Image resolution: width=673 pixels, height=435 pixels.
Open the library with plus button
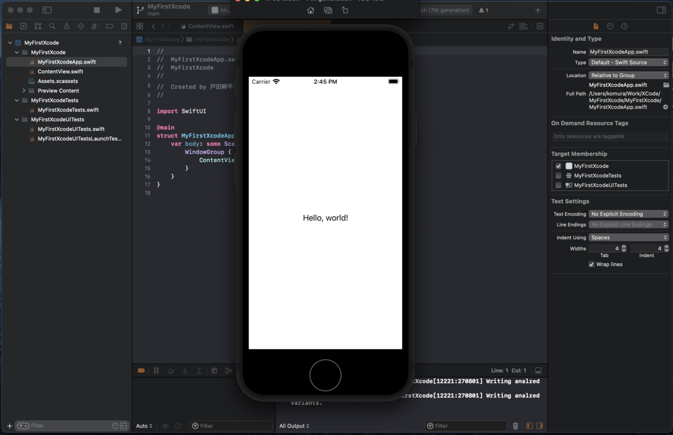[x=538, y=10]
